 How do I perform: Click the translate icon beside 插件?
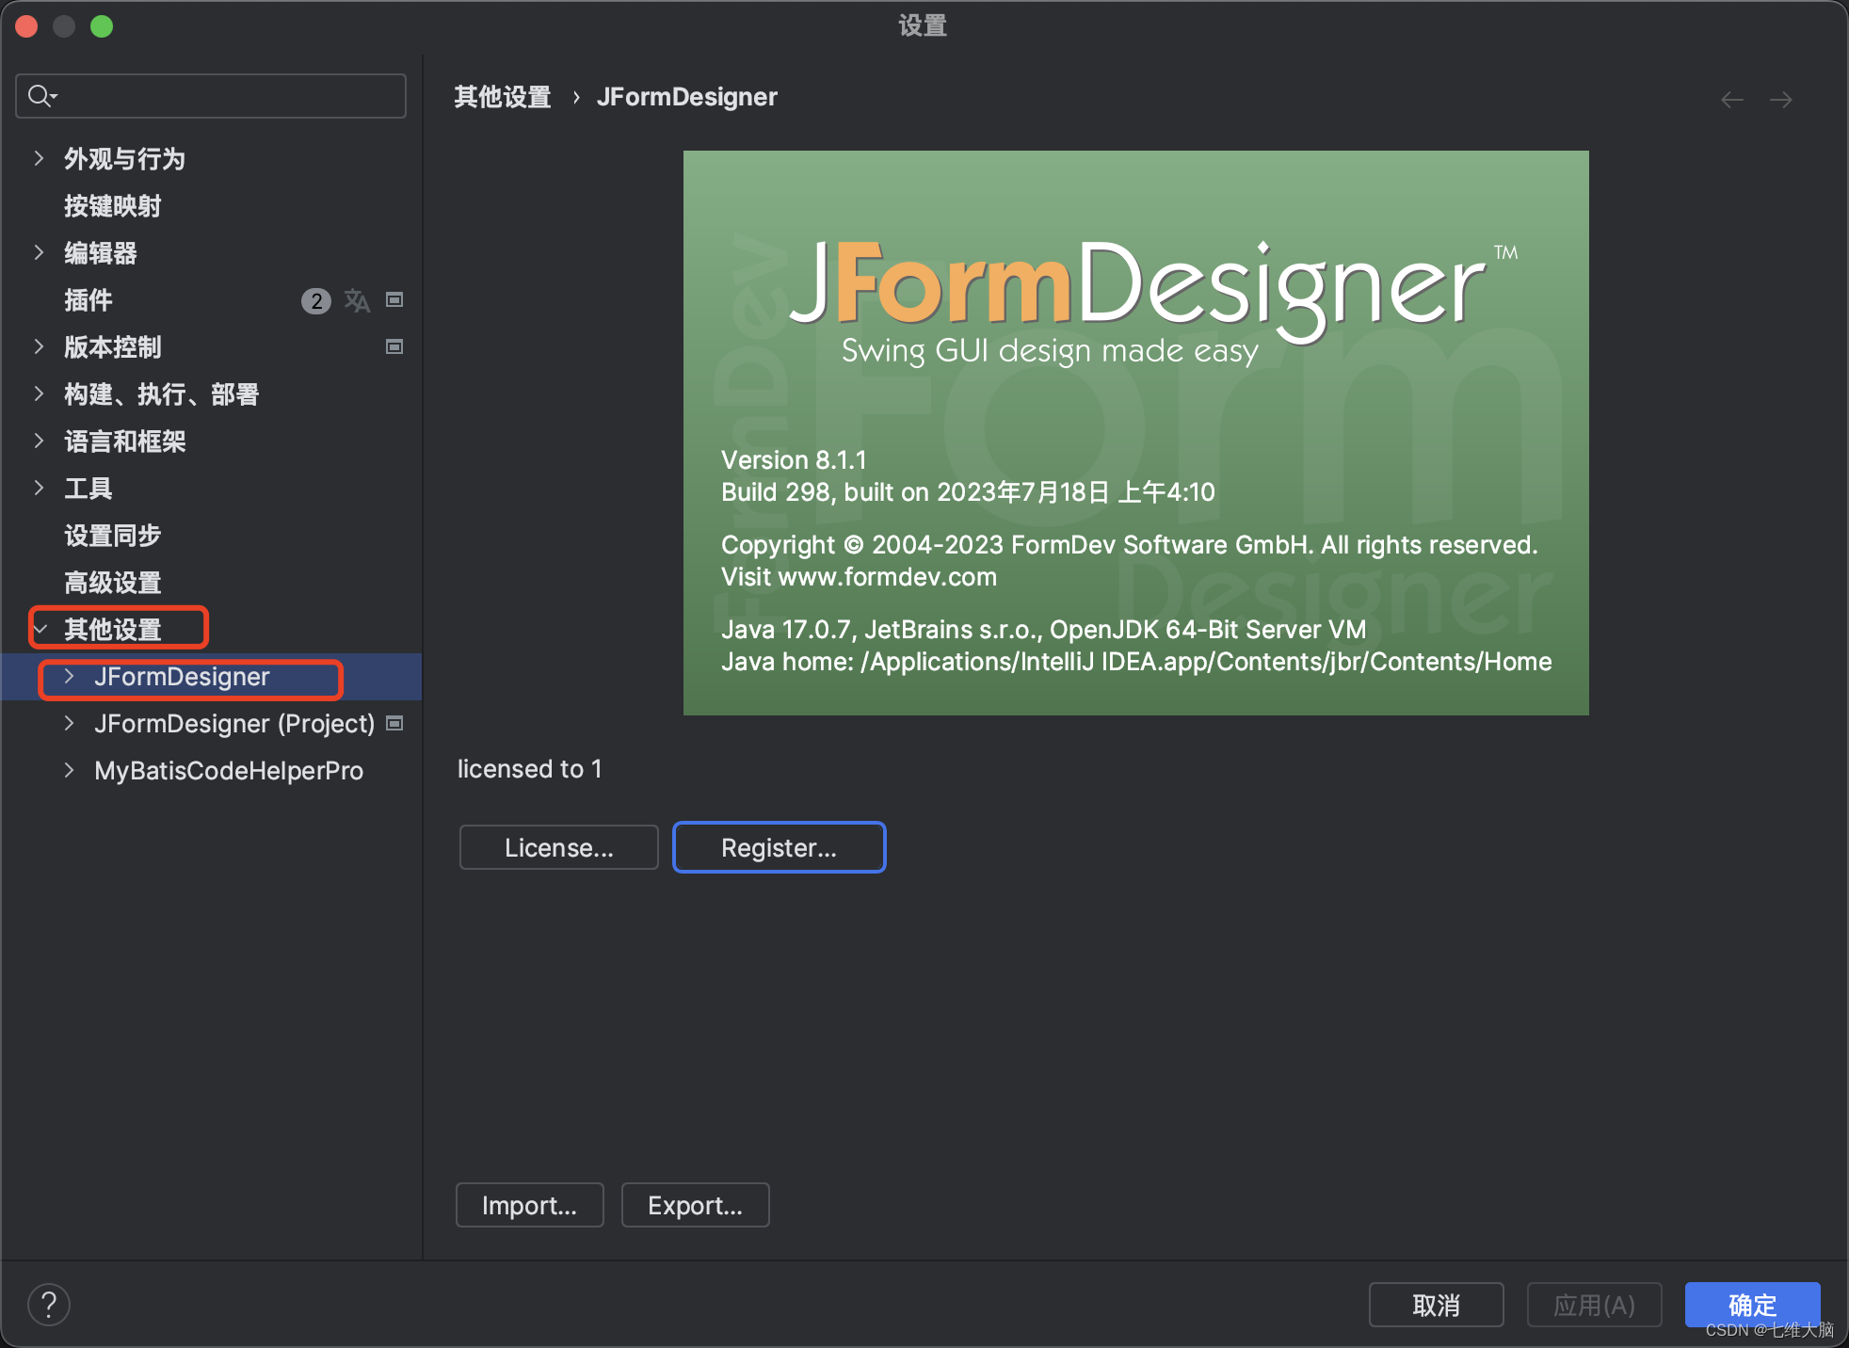[x=357, y=300]
